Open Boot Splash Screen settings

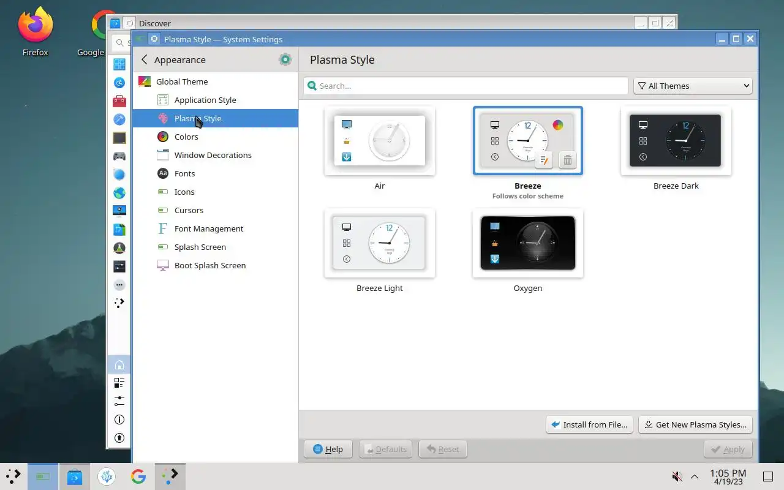point(215,265)
